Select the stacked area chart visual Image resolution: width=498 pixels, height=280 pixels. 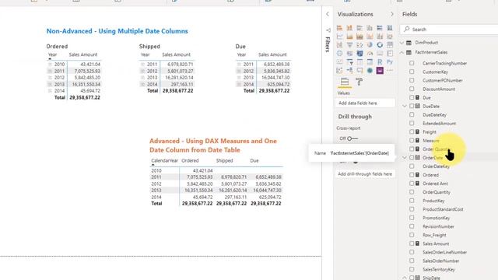point(359,37)
